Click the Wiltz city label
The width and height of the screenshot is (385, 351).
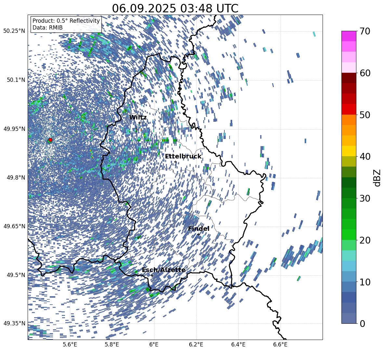138,118
